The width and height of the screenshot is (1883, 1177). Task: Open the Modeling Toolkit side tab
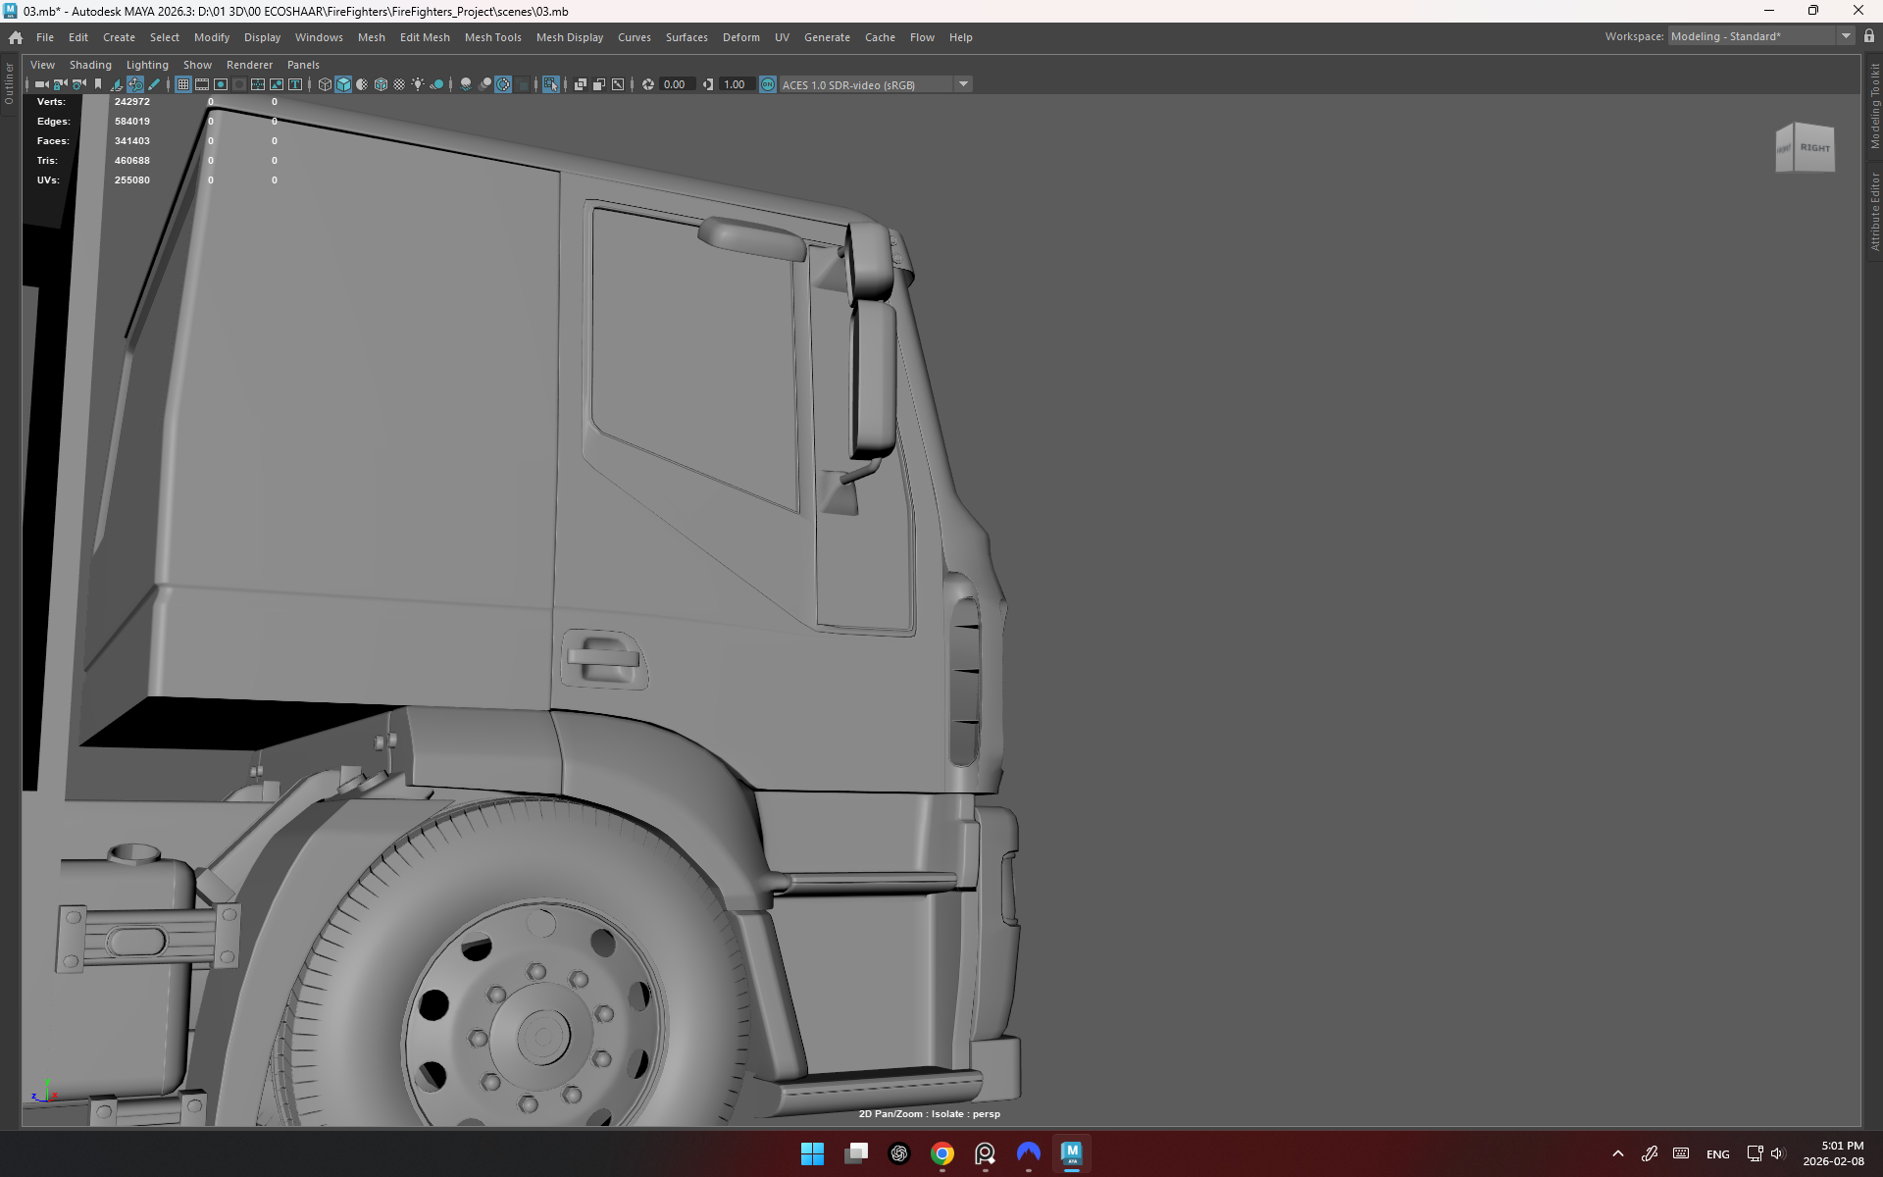[1874, 106]
